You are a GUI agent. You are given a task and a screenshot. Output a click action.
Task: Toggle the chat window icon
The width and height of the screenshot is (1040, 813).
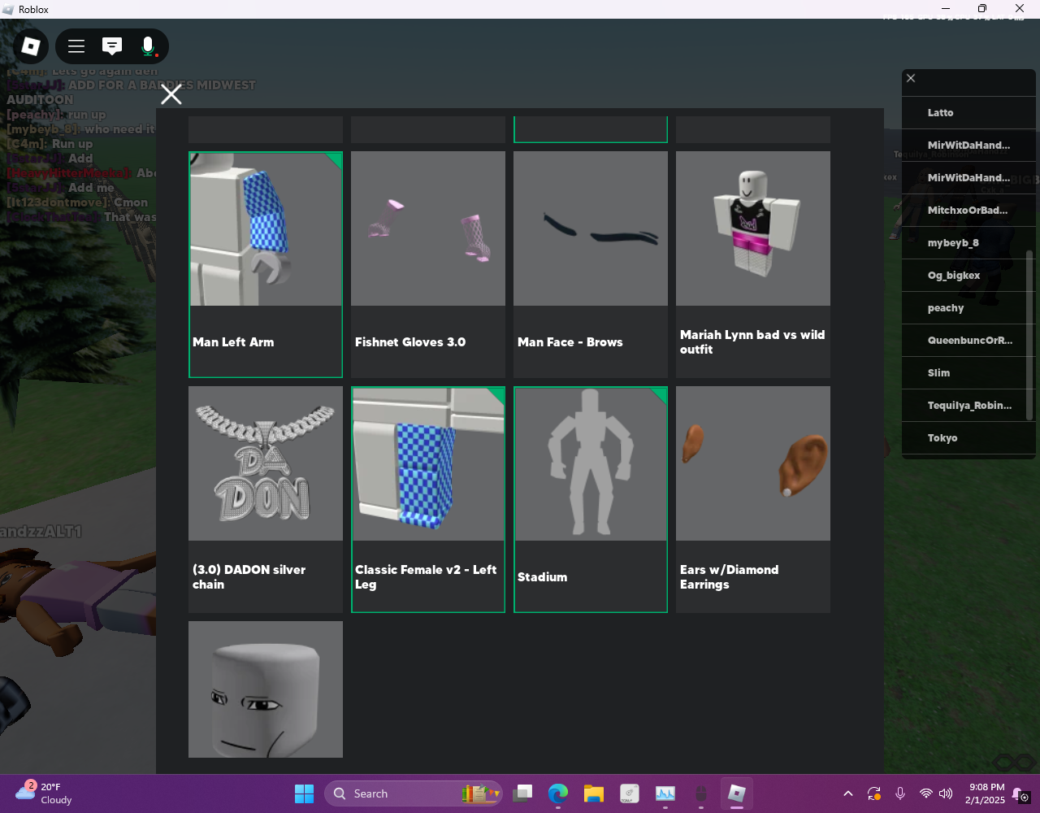click(x=112, y=46)
